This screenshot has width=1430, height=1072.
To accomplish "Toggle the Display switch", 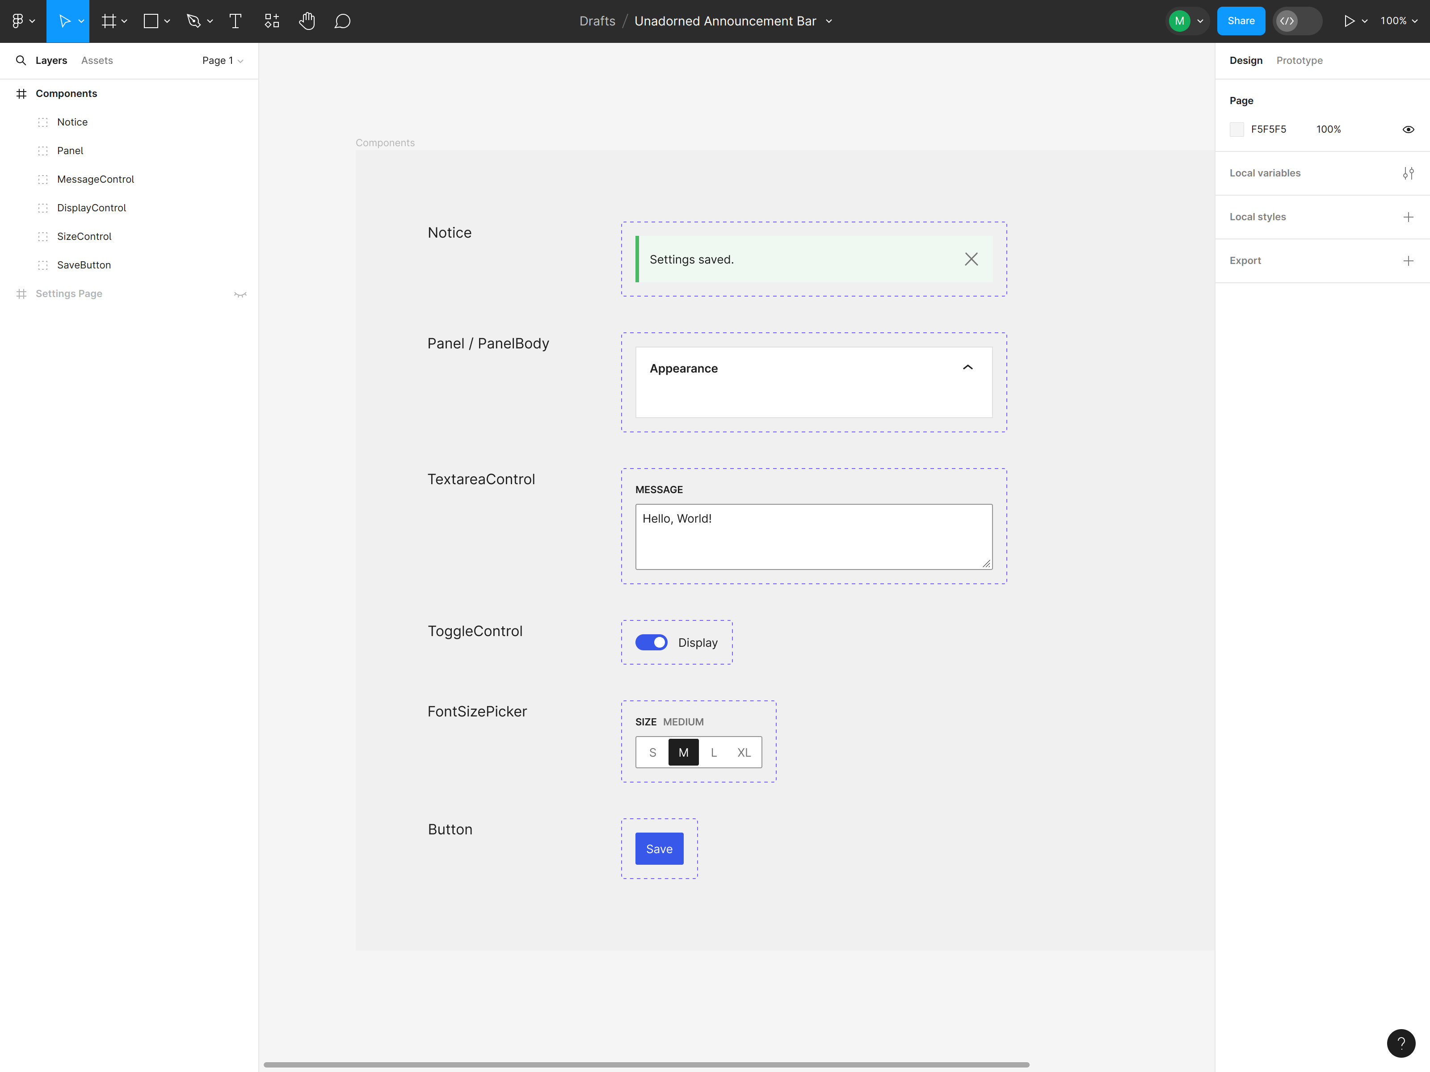I will tap(651, 642).
